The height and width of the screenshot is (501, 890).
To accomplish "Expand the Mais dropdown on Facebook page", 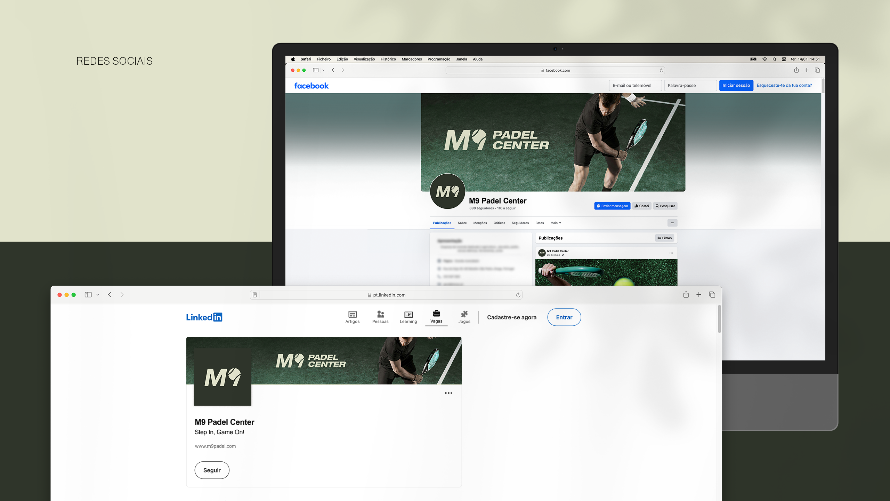I will click(x=556, y=223).
